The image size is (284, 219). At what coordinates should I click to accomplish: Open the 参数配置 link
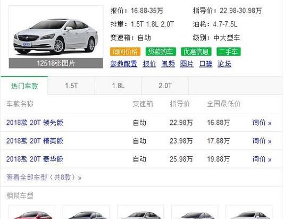tap(124, 64)
